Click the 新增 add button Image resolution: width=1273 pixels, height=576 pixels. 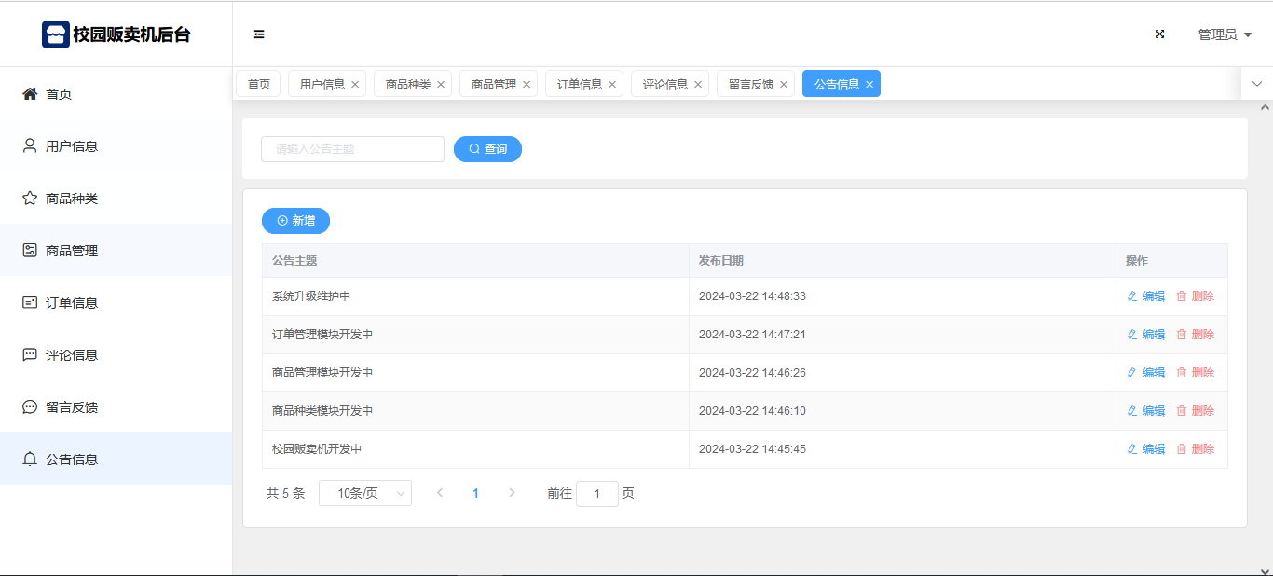[x=295, y=221]
